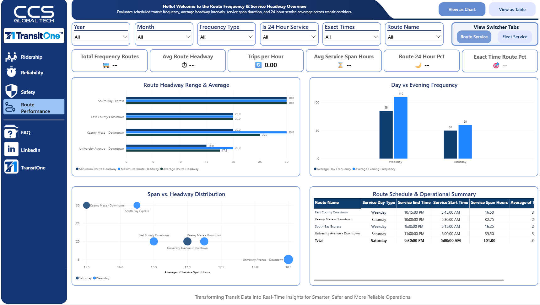Click Saturday legend item in scatter chart
The image size is (540, 305).
pos(84,278)
